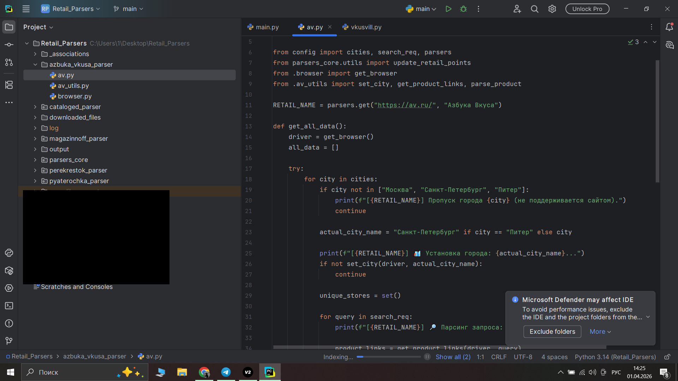Open the Retail_Parsers project dropdown

tap(71, 9)
